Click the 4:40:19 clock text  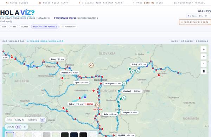tap(204, 11)
